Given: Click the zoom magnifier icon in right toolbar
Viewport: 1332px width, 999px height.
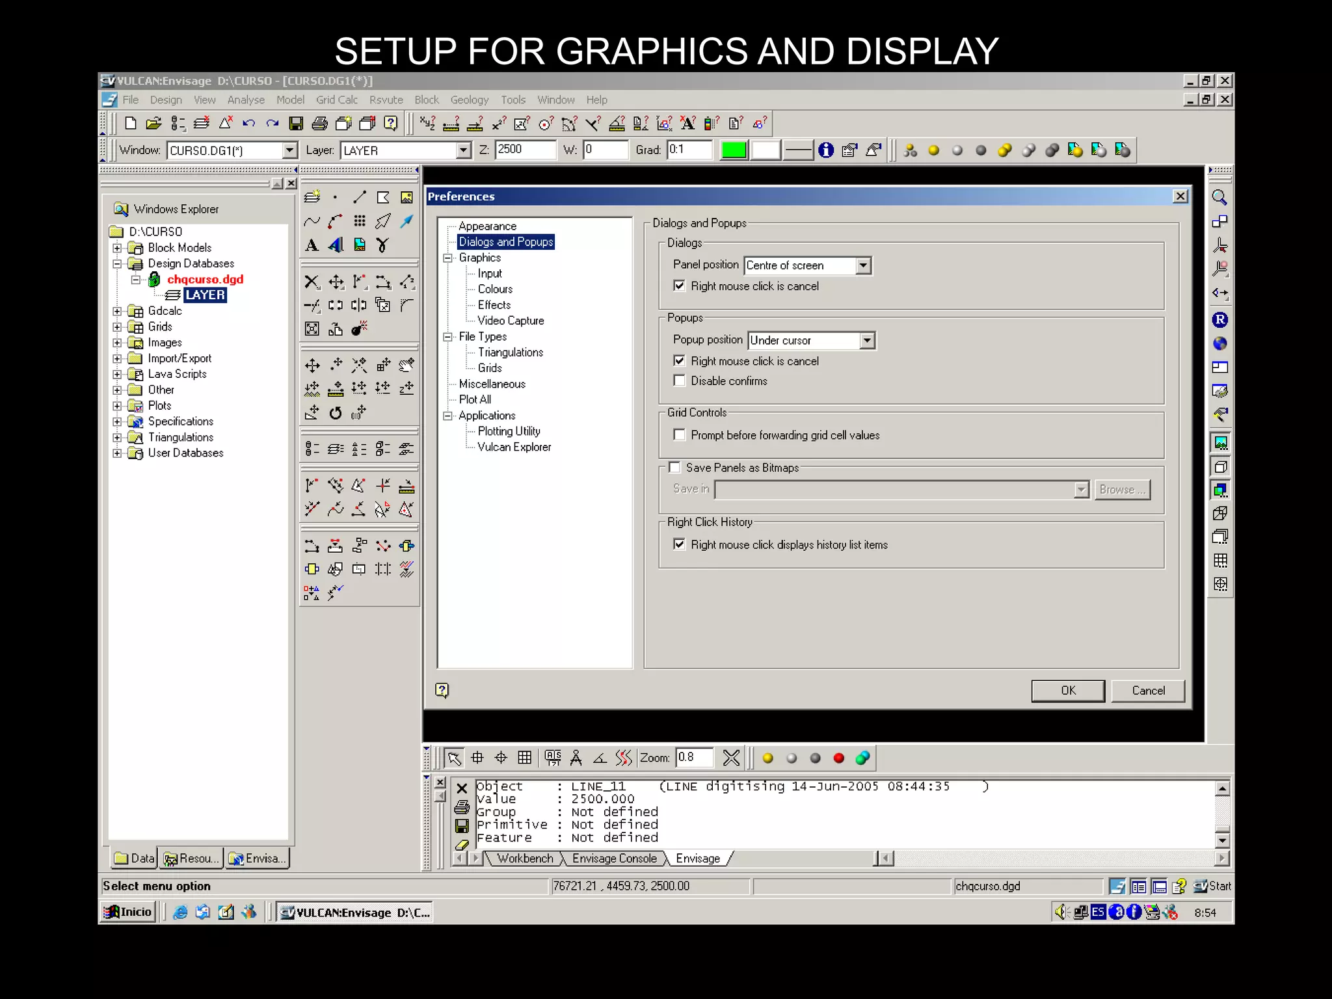Looking at the screenshot, I should point(1219,198).
